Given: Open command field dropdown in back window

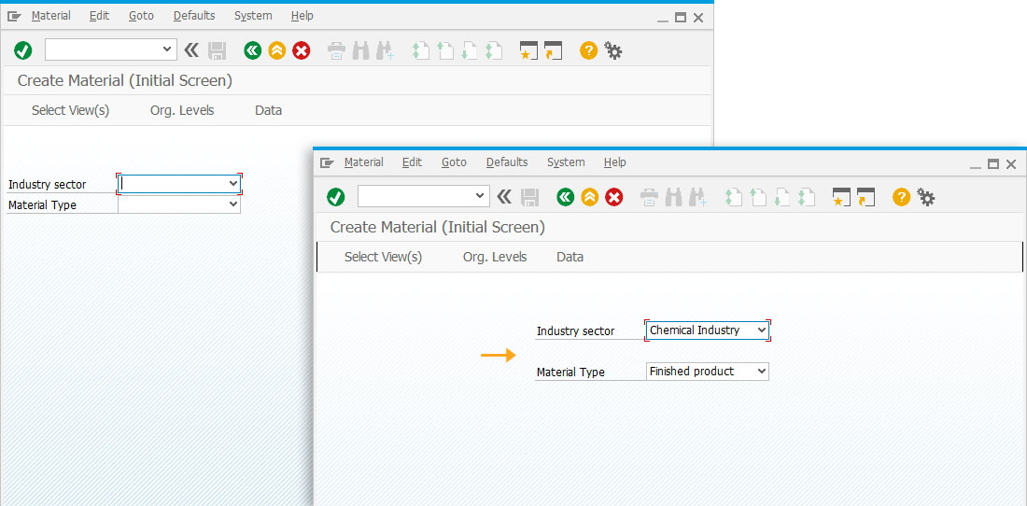Looking at the screenshot, I should 168,49.
